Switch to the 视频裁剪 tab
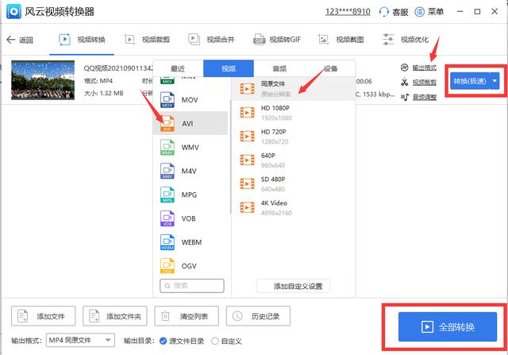The width and height of the screenshot is (508, 355). (147, 40)
